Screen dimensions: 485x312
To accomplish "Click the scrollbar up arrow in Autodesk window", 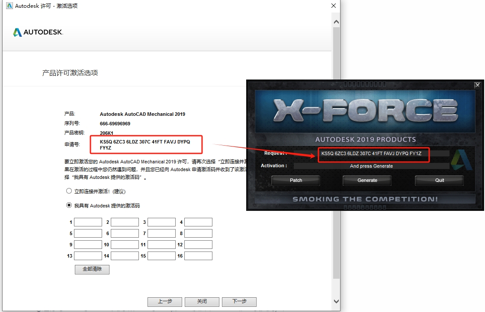I will [336, 22].
